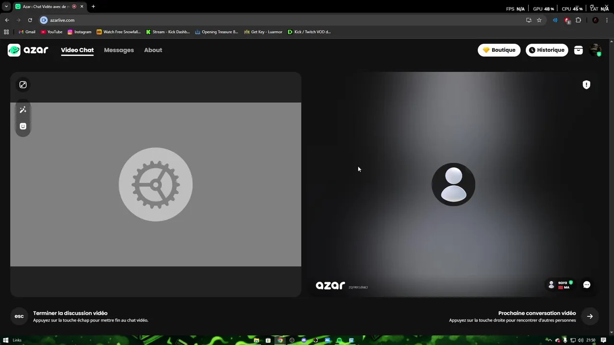614x345 pixels.
Task: Open Watch Free Snowfall bookmark
Action: (118, 32)
